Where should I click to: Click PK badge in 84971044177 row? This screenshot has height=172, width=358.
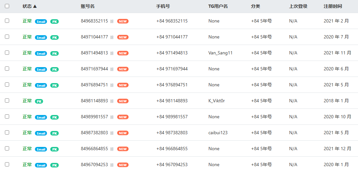point(54,37)
